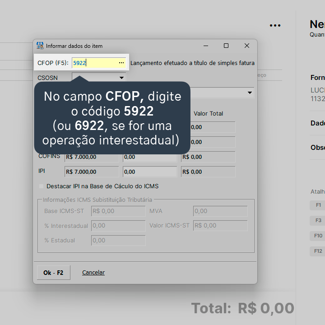
Task: Click the Base ICMS-ST field
Action: click(x=118, y=211)
